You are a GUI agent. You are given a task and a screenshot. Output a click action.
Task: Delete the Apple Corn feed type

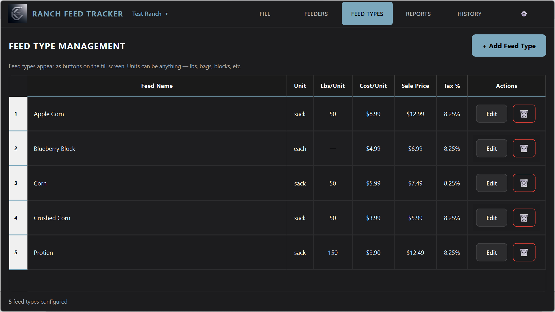point(524,114)
